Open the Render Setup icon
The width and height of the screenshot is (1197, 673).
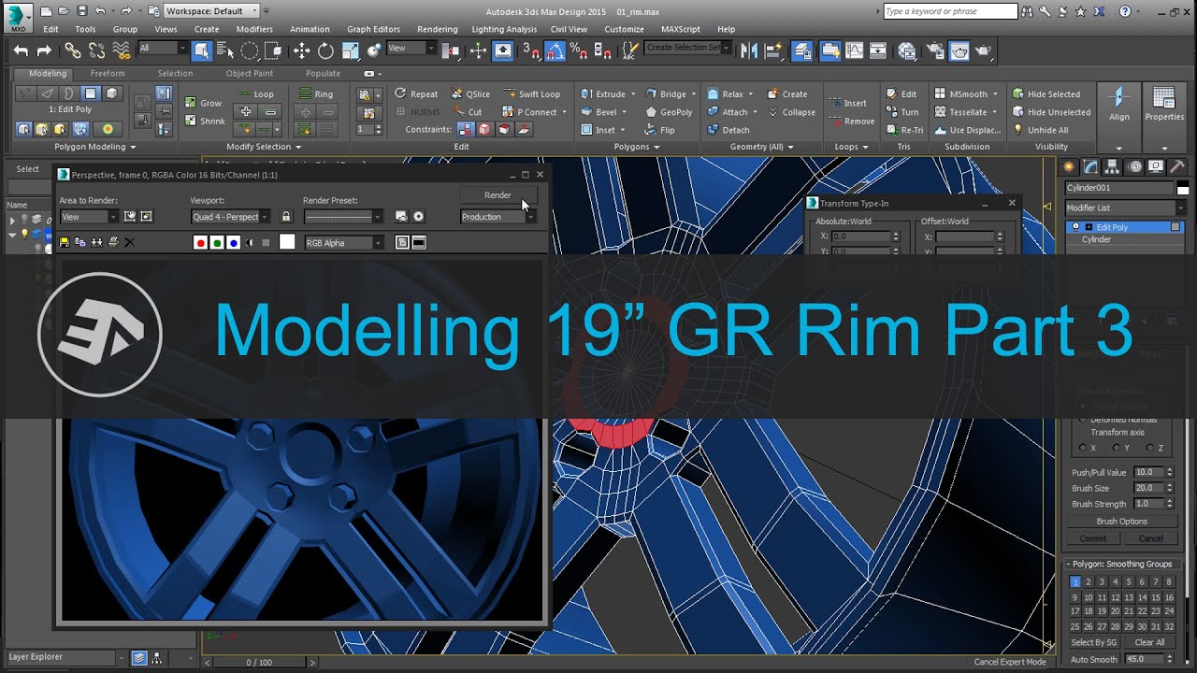click(934, 50)
